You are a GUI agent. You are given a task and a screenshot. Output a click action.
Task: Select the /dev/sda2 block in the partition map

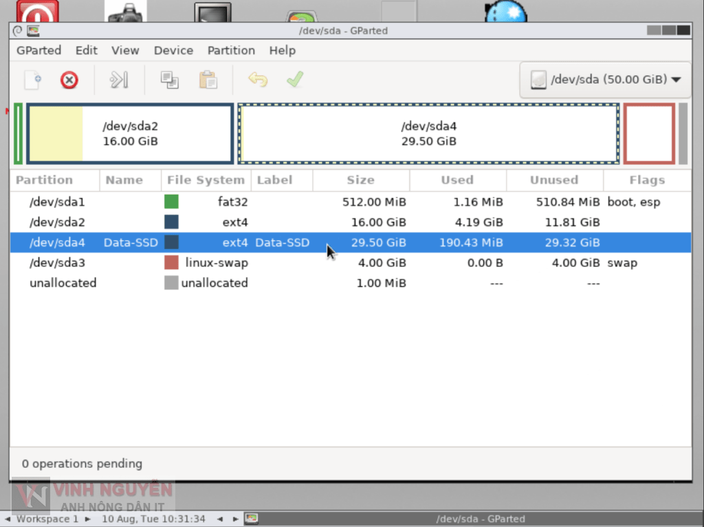pos(129,133)
